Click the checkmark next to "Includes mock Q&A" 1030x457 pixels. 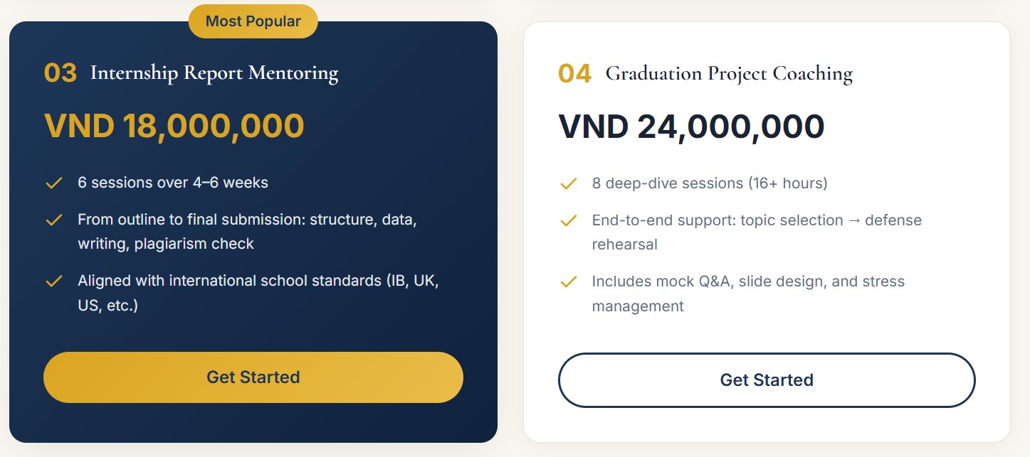point(568,282)
